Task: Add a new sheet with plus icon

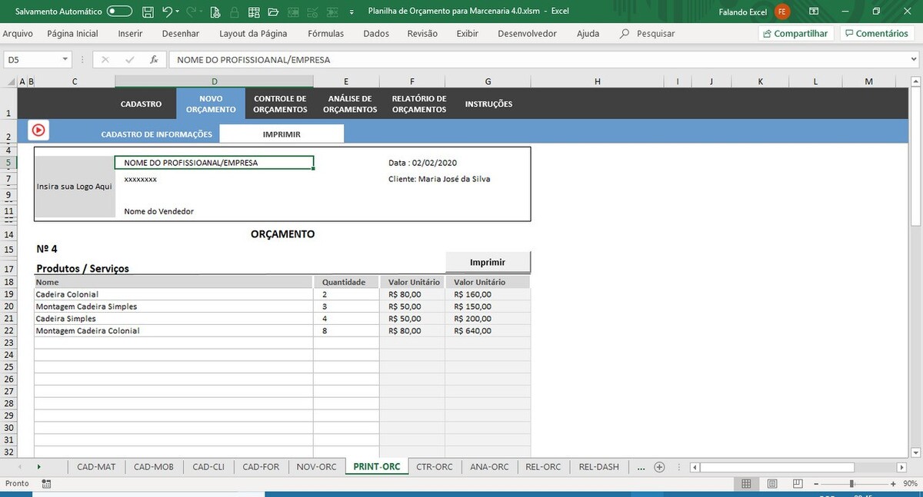Action: [659, 467]
